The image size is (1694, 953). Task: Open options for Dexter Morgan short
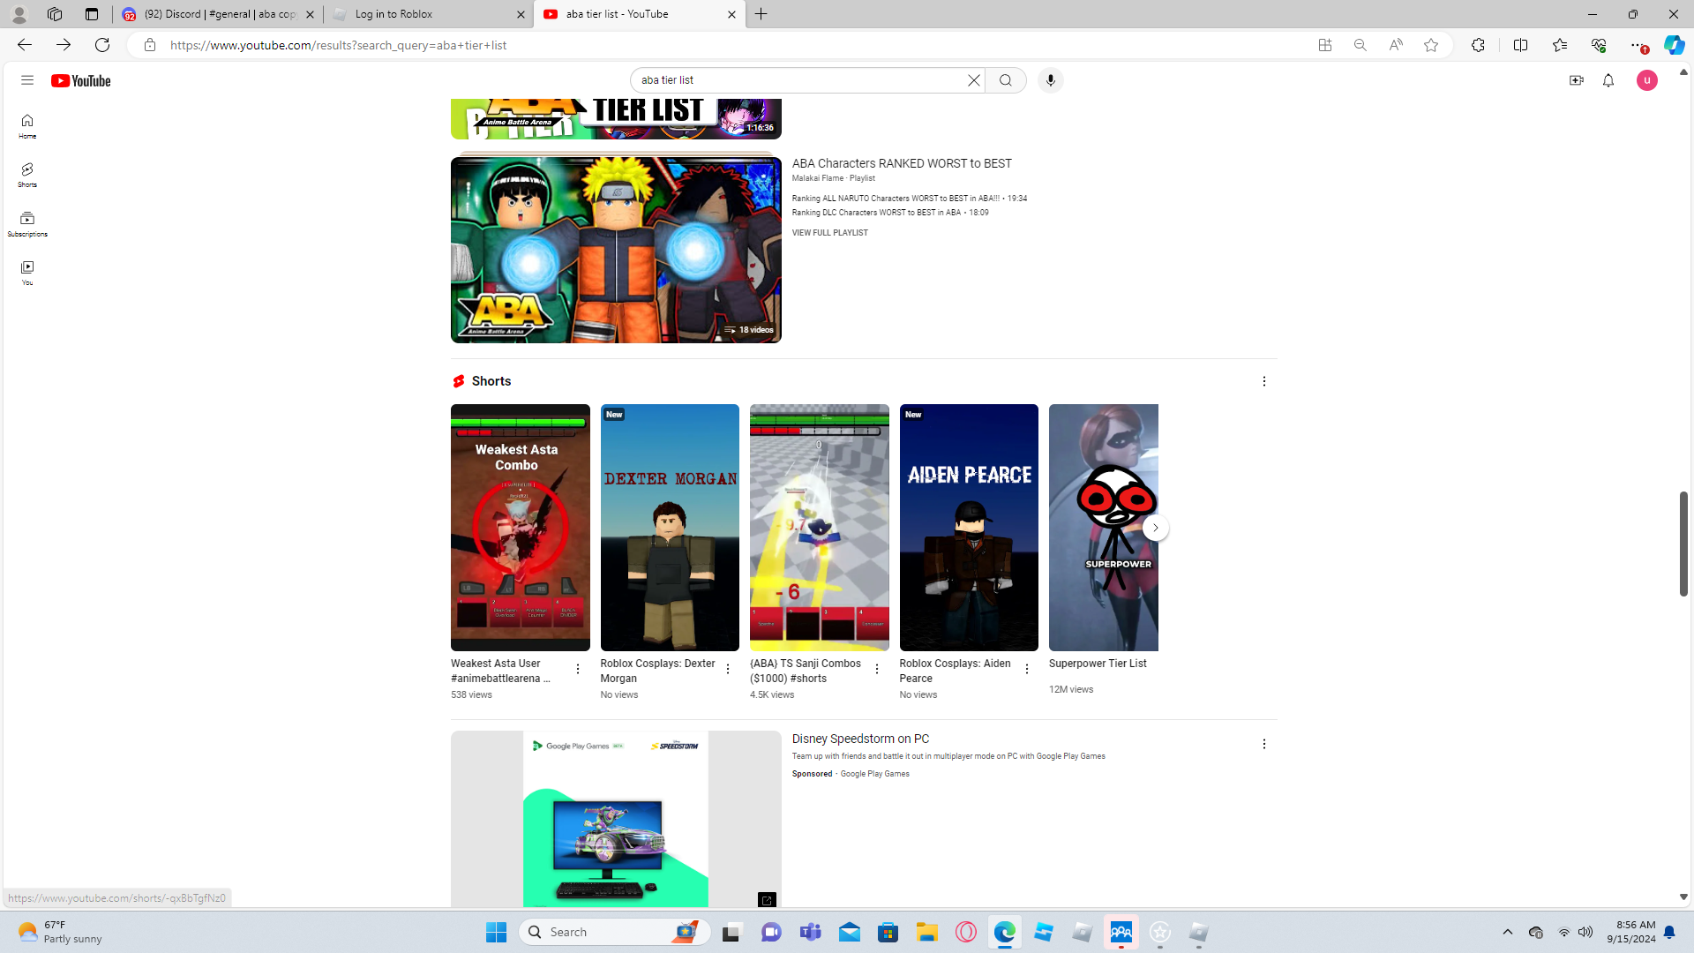pos(728,669)
